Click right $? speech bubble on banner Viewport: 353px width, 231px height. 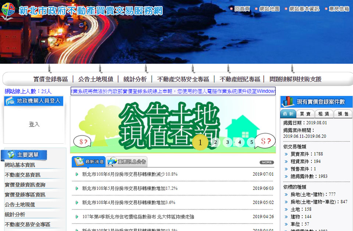pyautogui.click(x=265, y=141)
